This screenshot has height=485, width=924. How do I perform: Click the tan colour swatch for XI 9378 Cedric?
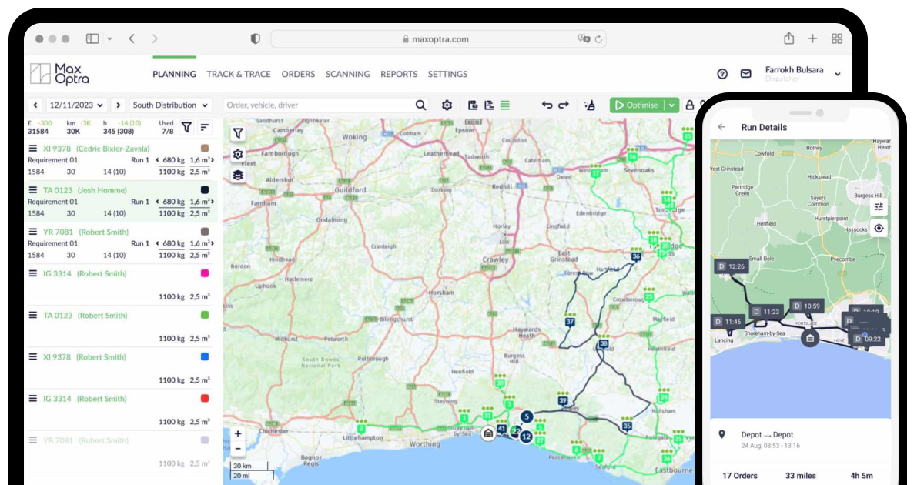205,149
